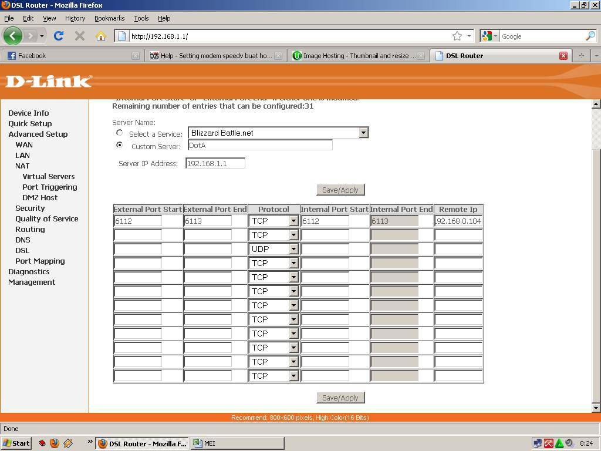601x451 pixels.
Task: Open a new tab with the plus button
Action: [582, 56]
